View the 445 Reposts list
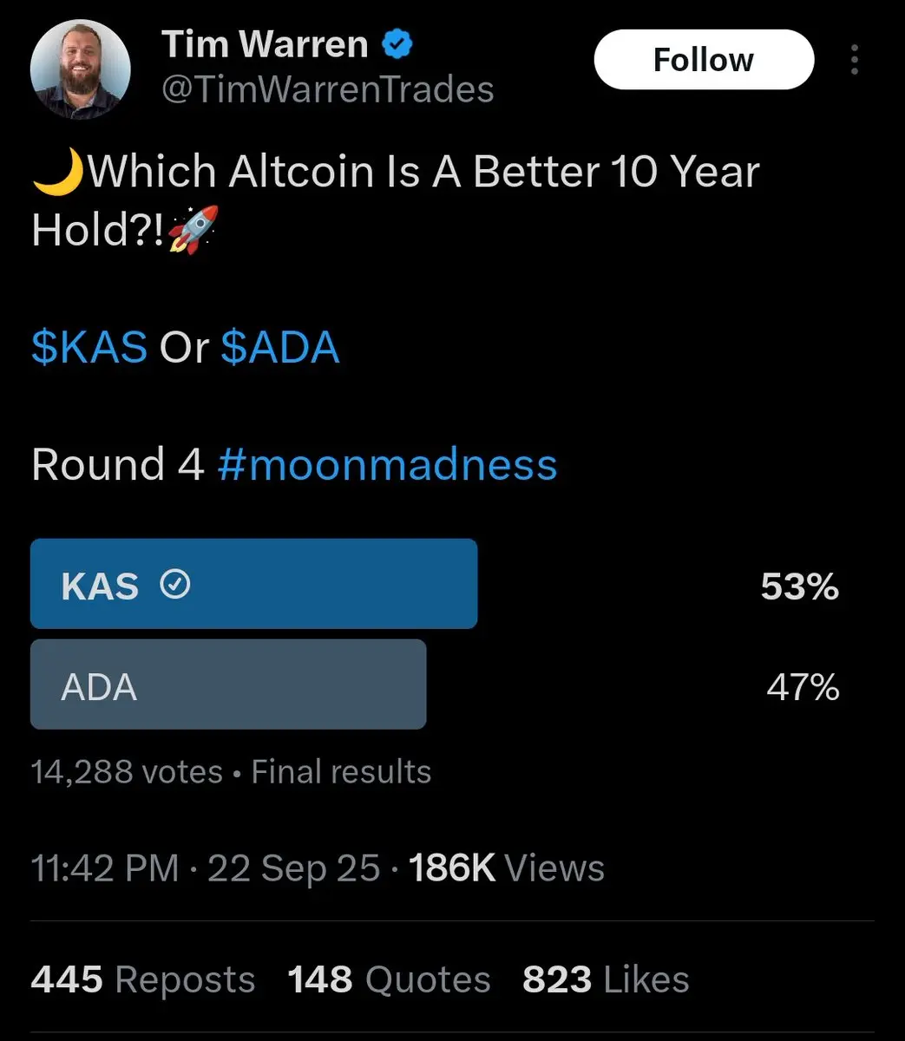The image size is (905, 1041). click(143, 979)
